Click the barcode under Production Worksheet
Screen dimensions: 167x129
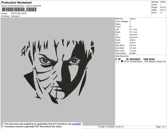[19, 9]
